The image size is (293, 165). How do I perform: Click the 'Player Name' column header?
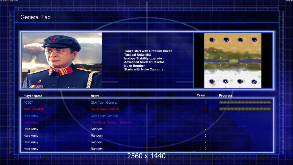tap(33, 96)
